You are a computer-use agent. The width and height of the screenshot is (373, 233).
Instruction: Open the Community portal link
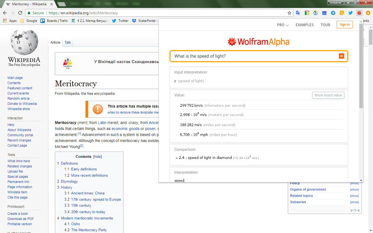[x=20, y=135]
